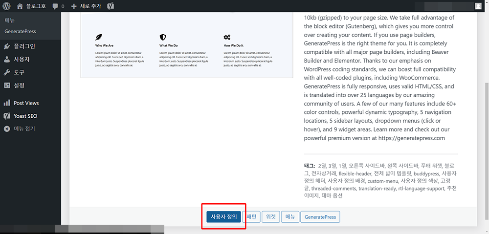489x234 pixels.
Task: Click the 메뉴 button in theme actions
Action: click(x=290, y=217)
